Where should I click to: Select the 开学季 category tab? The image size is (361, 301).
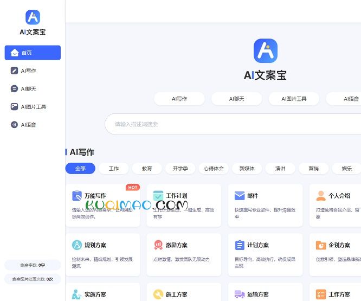181,168
